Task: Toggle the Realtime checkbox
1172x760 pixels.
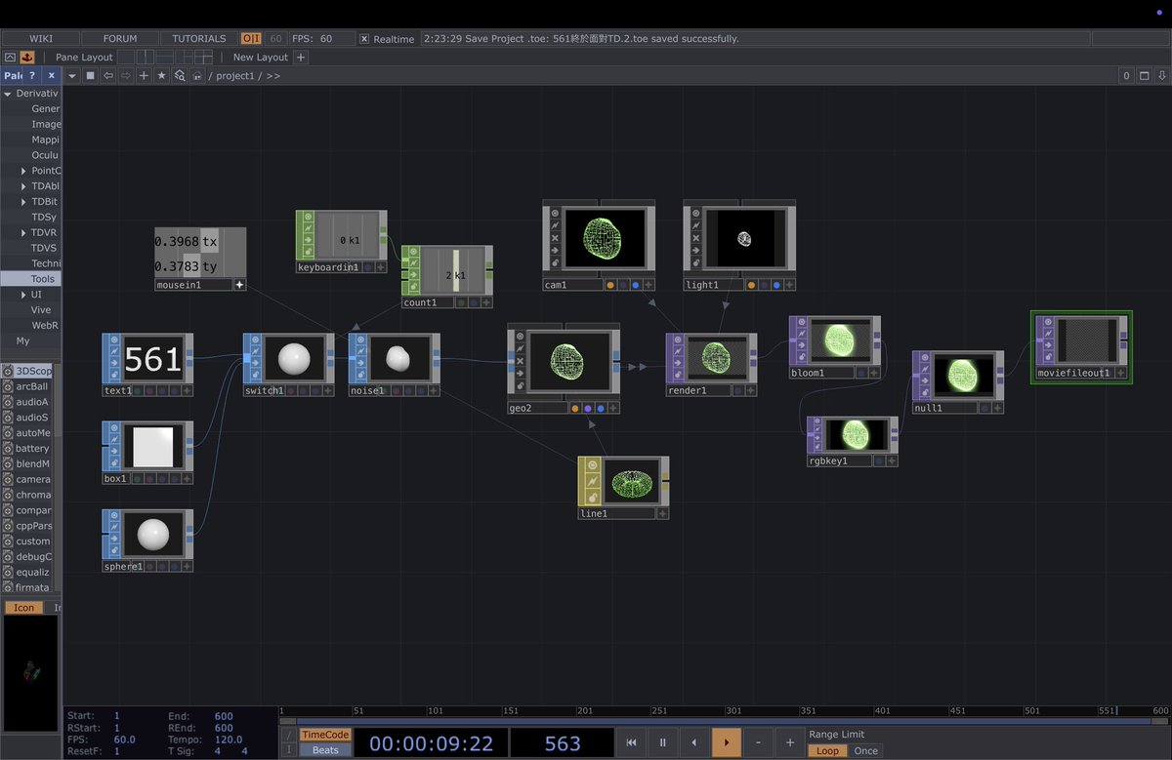Action: click(x=364, y=39)
